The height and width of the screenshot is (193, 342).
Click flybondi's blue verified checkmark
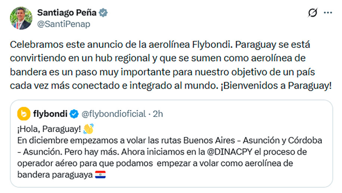pos(75,114)
